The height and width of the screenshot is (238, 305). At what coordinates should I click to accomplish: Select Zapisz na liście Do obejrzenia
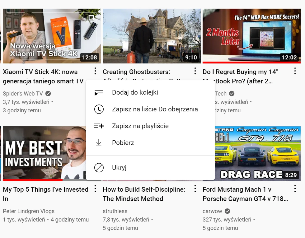150,109
